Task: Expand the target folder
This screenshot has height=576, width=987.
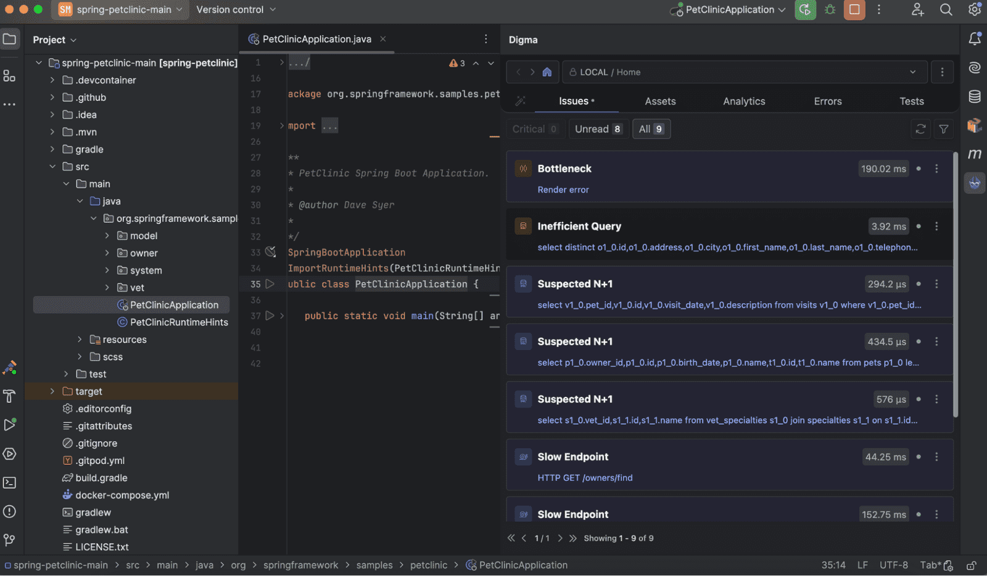Action: coord(52,391)
